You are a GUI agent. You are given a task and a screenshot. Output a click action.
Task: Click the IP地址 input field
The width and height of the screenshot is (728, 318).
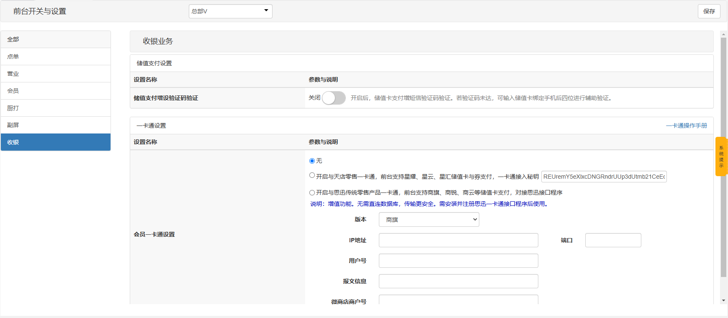click(x=458, y=240)
